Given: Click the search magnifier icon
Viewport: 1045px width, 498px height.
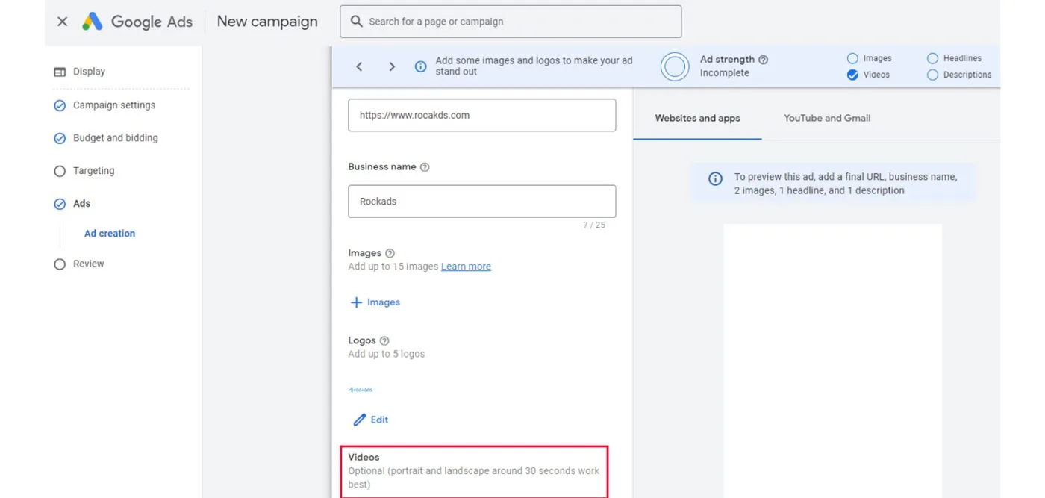Looking at the screenshot, I should [357, 22].
